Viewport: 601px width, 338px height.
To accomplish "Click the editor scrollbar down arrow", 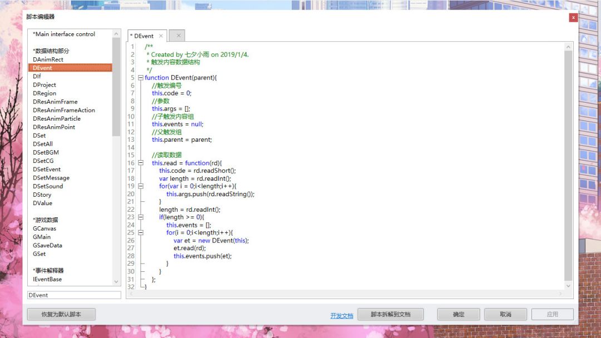I will [568, 285].
